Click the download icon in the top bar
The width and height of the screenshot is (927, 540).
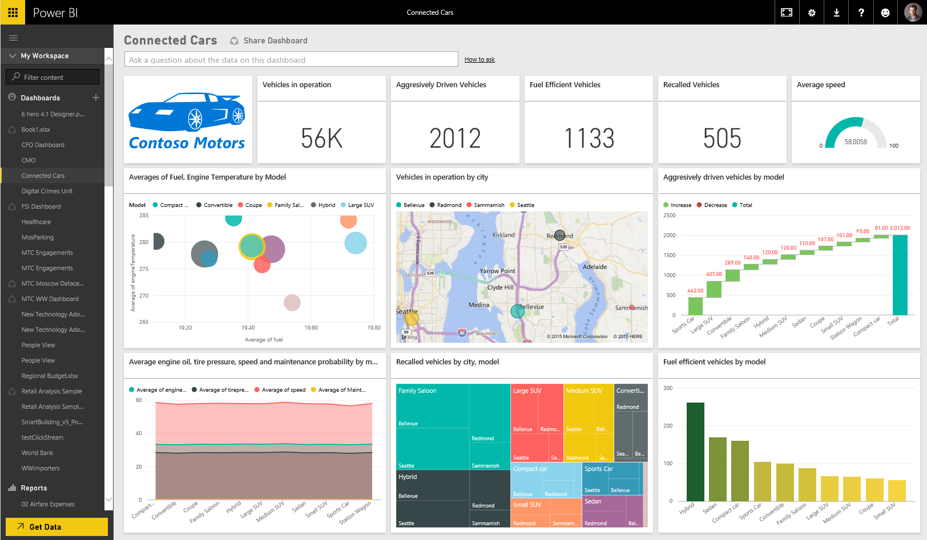(836, 12)
